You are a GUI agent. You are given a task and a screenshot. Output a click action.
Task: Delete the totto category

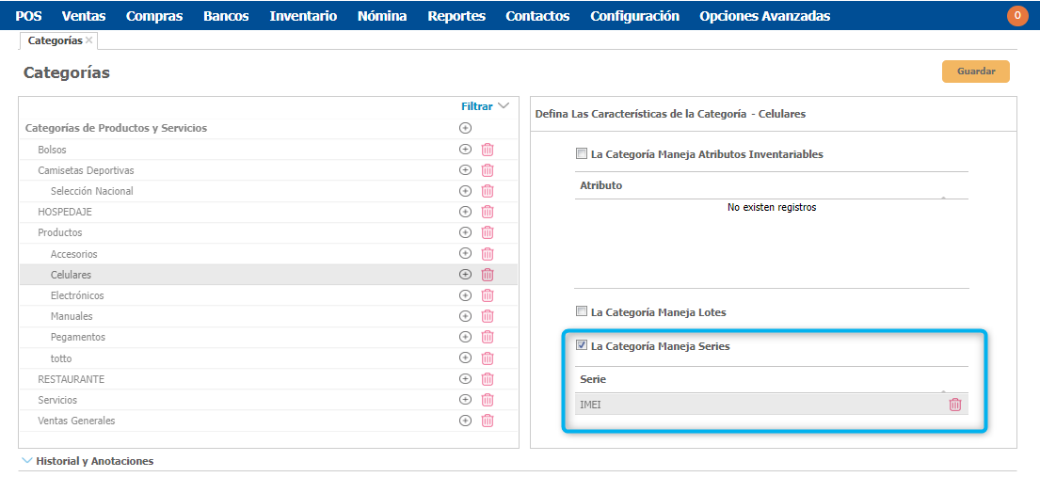pos(488,358)
